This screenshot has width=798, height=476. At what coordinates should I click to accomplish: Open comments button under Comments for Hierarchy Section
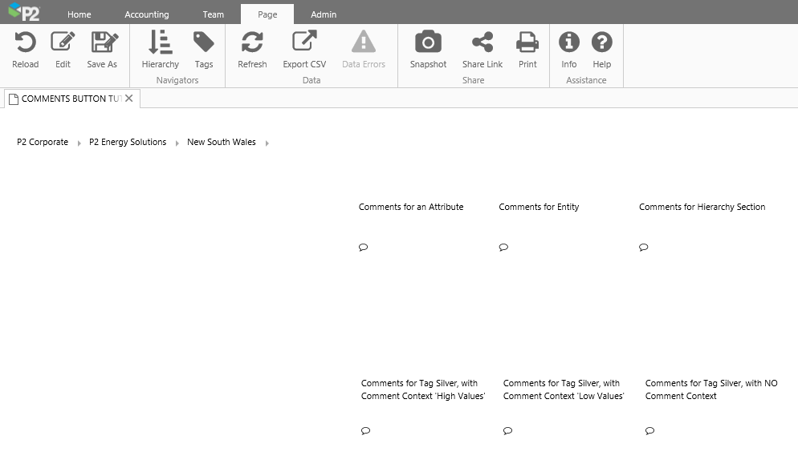[x=643, y=248]
